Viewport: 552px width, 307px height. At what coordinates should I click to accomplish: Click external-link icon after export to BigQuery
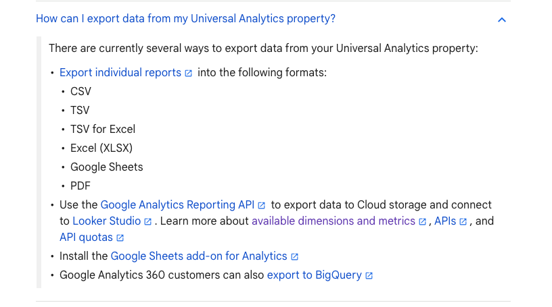(369, 276)
